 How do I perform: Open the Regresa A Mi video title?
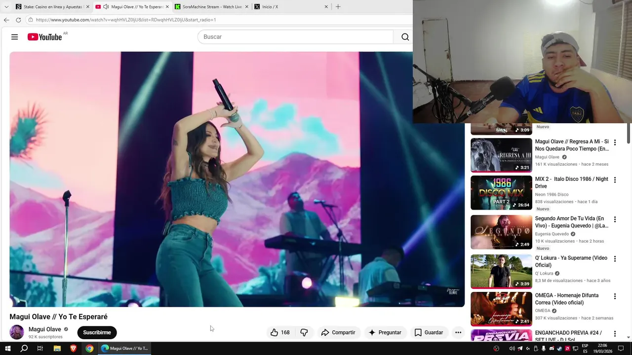point(572,145)
